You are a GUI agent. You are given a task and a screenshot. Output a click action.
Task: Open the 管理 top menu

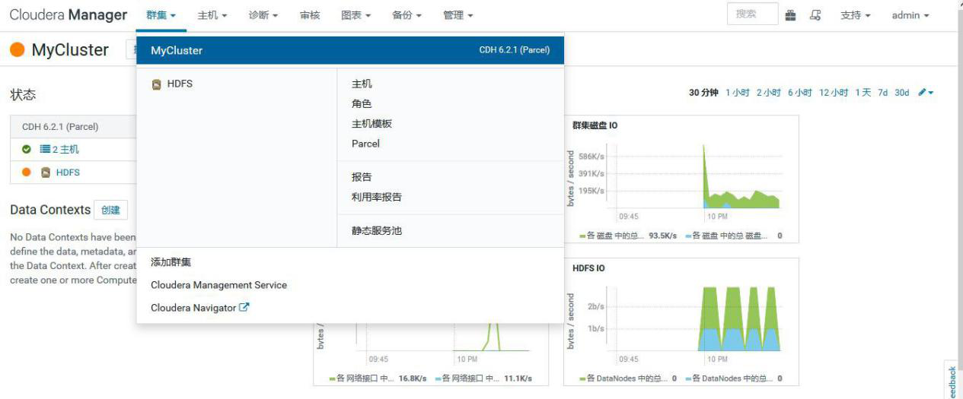pyautogui.click(x=458, y=15)
